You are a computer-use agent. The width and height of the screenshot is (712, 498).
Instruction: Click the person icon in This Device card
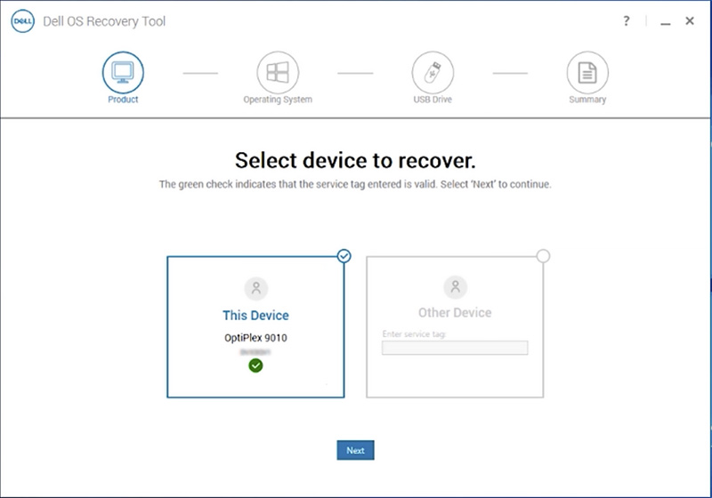coord(256,288)
